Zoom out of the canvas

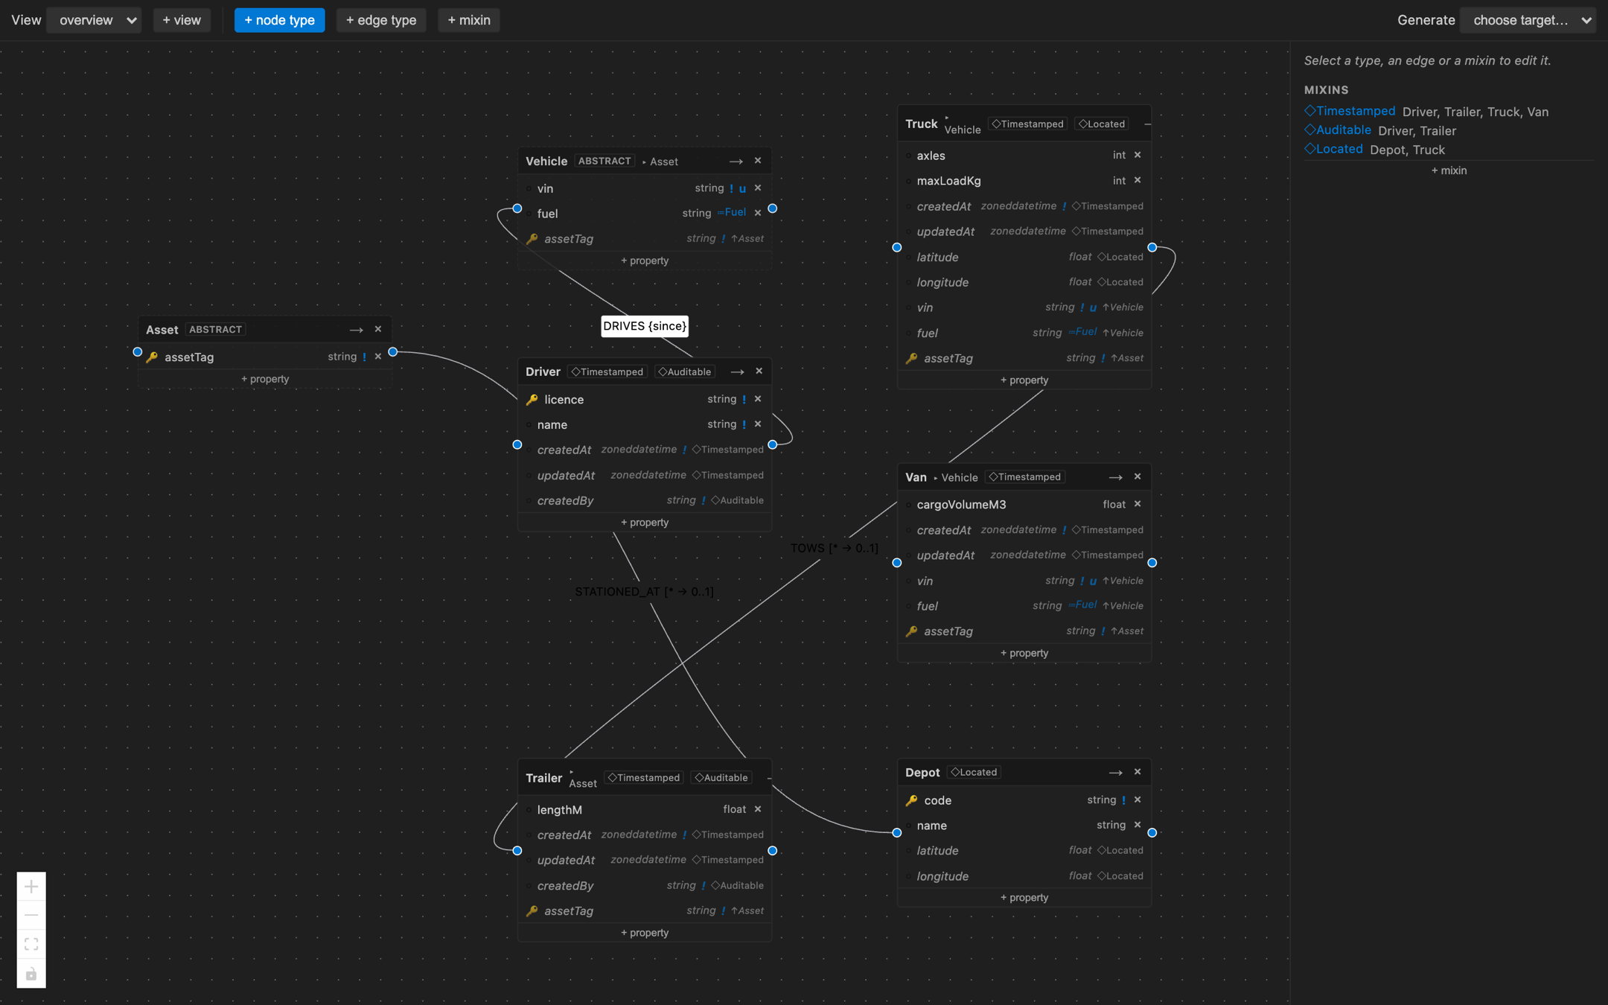coord(31,916)
